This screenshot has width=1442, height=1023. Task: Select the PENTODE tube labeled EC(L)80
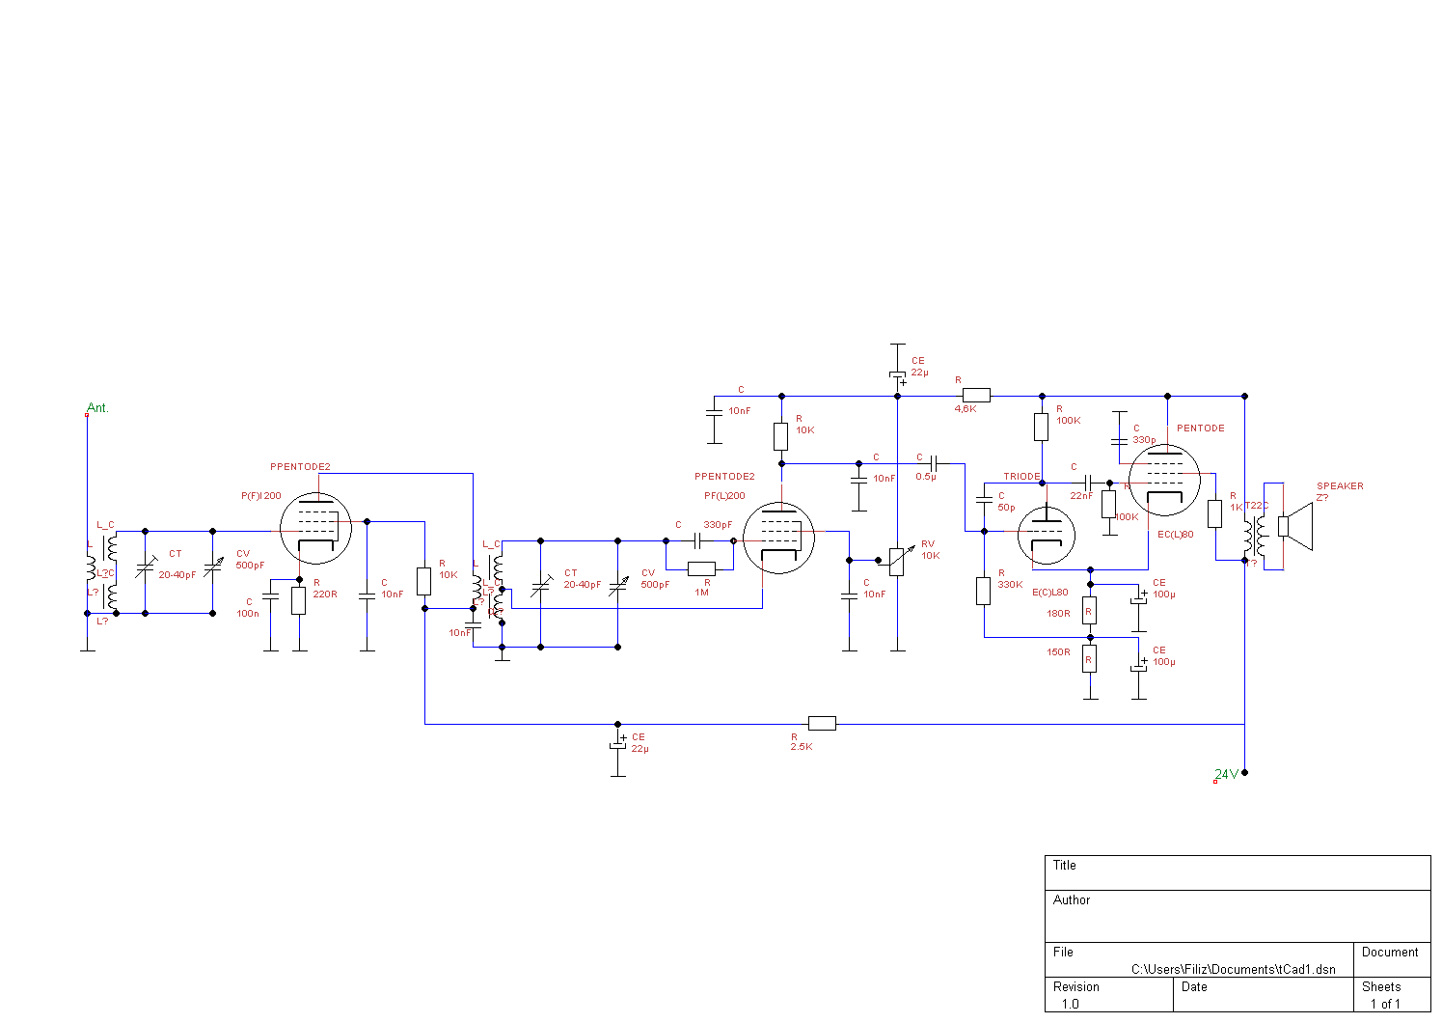pyautogui.click(x=1164, y=481)
